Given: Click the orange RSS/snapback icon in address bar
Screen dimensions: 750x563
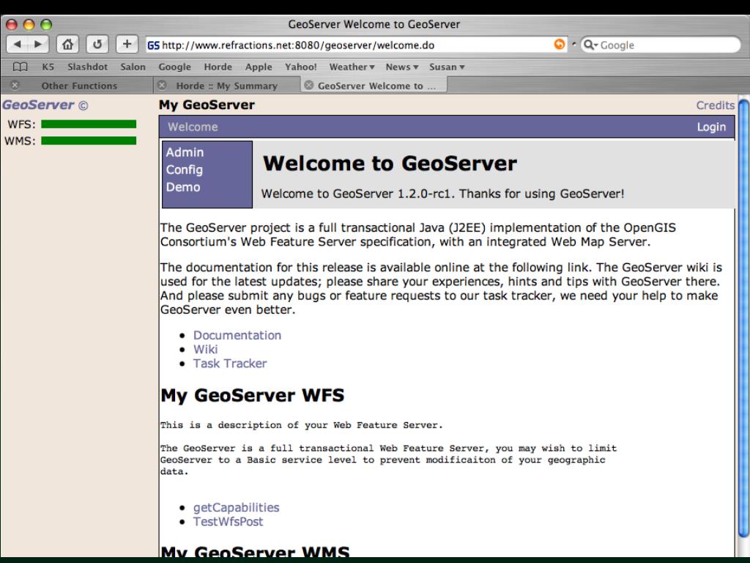Looking at the screenshot, I should click(559, 45).
